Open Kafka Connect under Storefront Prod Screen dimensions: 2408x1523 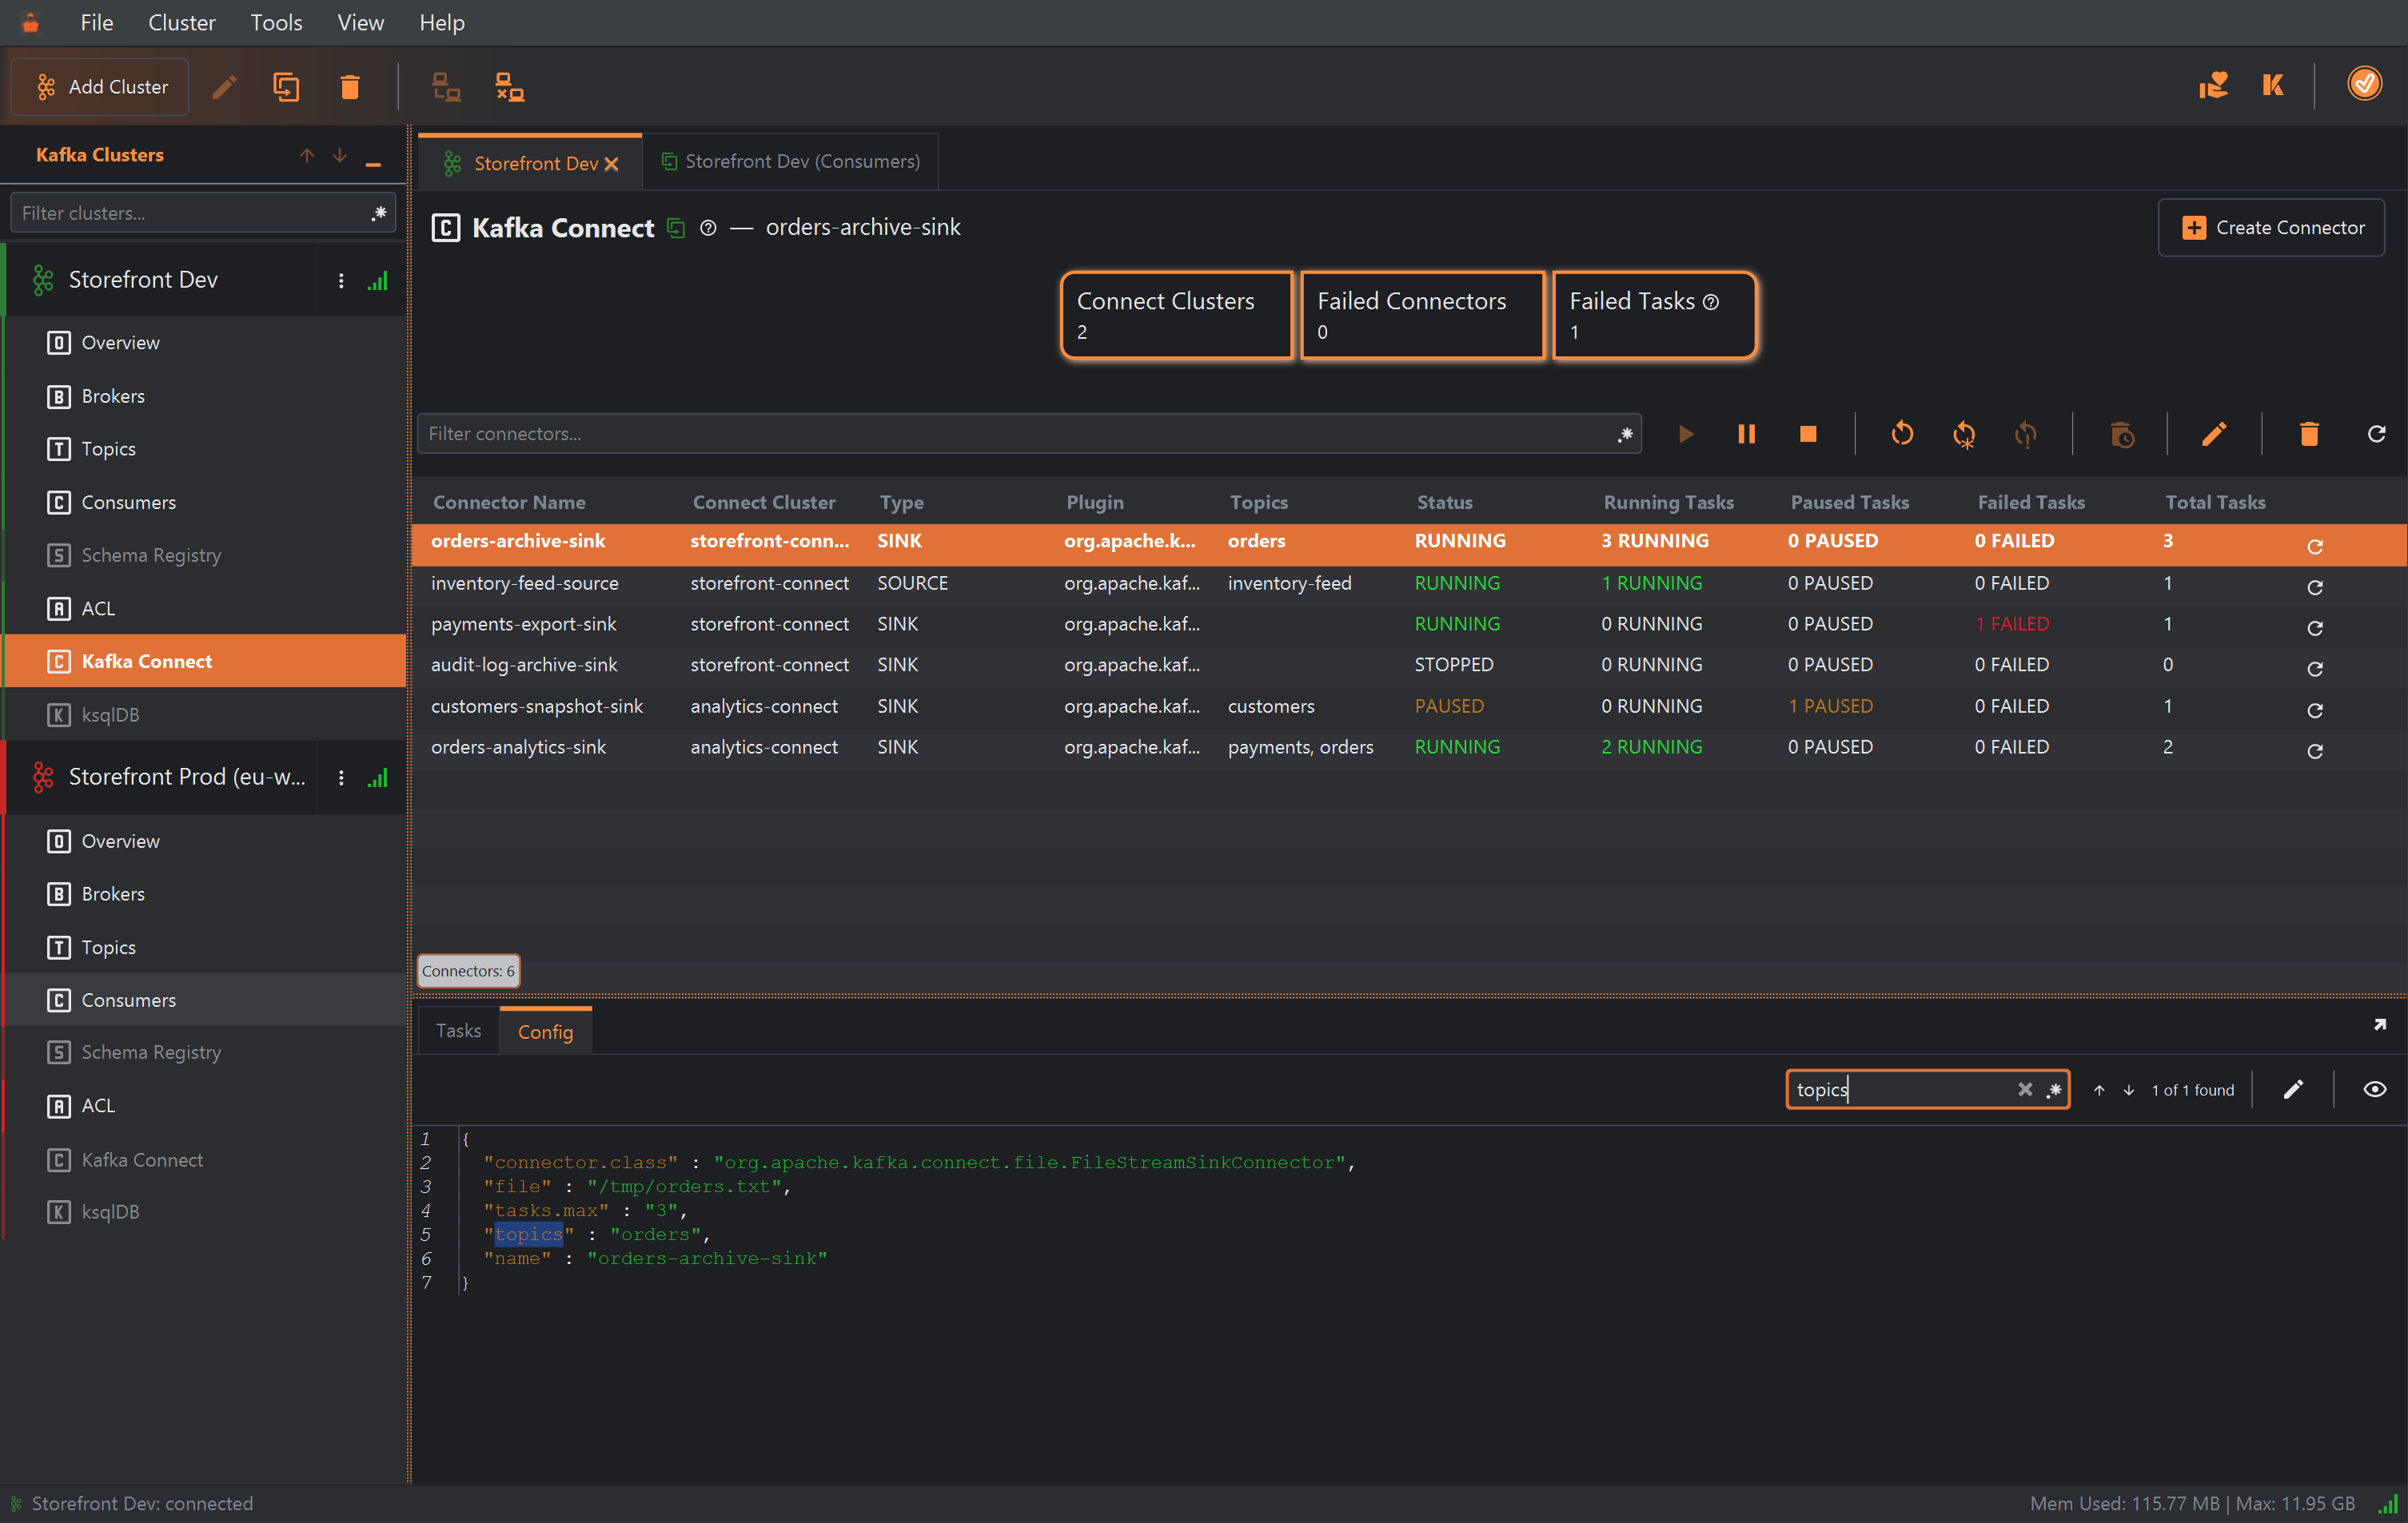point(205,1159)
